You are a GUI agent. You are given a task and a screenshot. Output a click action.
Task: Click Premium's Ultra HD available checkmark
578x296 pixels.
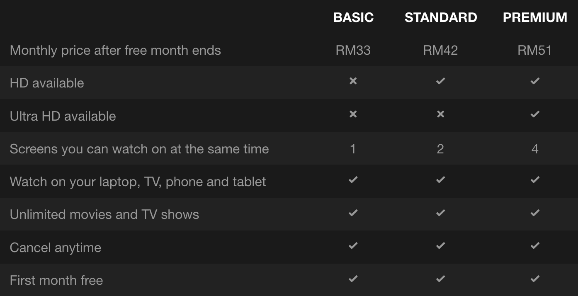click(535, 114)
